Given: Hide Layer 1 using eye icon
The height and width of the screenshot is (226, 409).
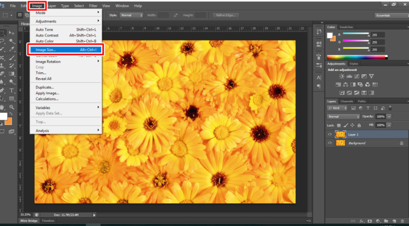Looking at the screenshot, I should pos(330,134).
